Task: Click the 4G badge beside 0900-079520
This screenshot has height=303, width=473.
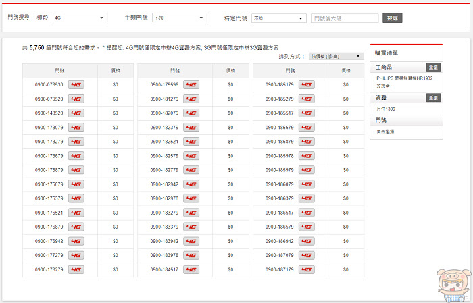Action: pyautogui.click(x=76, y=99)
